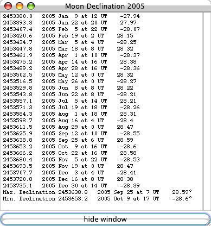Click Julian date 2453420.6
This screenshot has width=211, height=226.
click(17, 36)
